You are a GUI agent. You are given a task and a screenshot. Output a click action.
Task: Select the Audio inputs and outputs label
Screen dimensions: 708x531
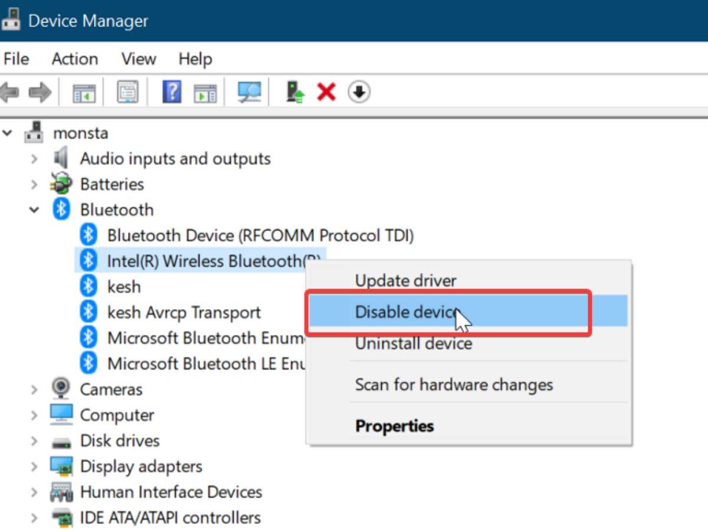click(x=175, y=159)
